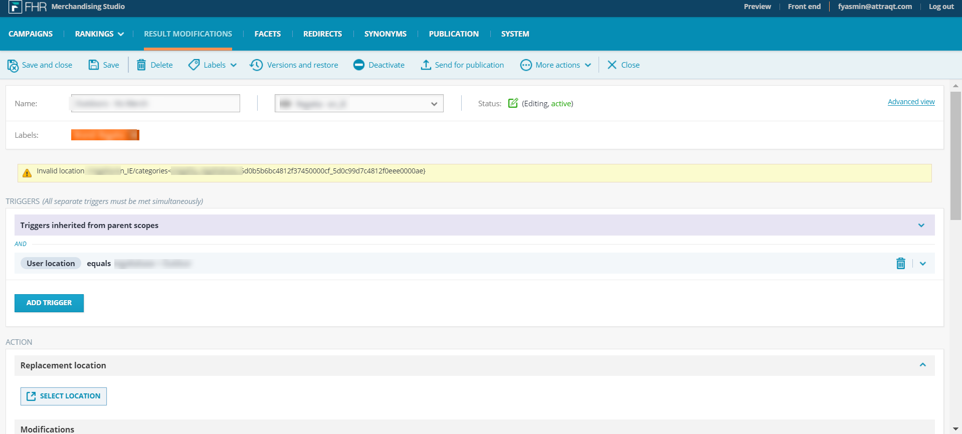
Task: Open the More actions dropdown arrow
Action: [588, 65]
